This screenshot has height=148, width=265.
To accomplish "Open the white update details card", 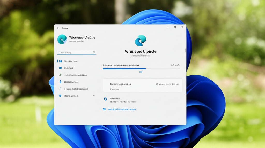I will pos(142,85).
